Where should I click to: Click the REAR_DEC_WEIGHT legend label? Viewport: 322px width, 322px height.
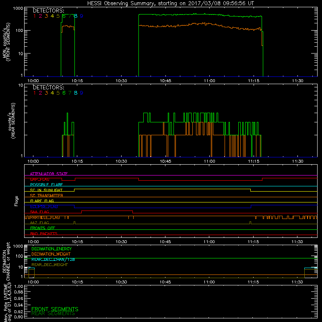tap(50, 265)
